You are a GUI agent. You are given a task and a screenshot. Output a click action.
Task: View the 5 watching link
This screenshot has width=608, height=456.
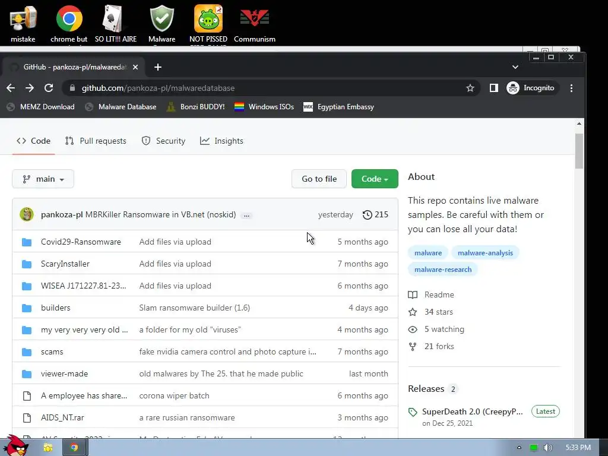(436, 329)
